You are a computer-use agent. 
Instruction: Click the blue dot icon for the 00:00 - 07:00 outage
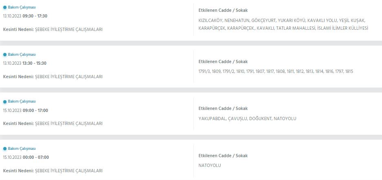(5, 149)
